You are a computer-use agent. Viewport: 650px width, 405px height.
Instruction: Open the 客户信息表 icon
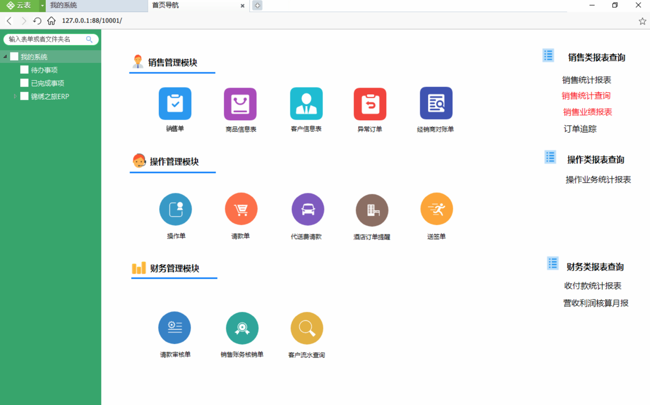tap(306, 103)
